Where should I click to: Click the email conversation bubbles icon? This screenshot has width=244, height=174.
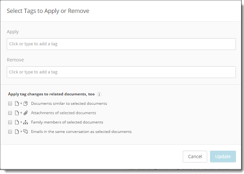tap(26, 132)
